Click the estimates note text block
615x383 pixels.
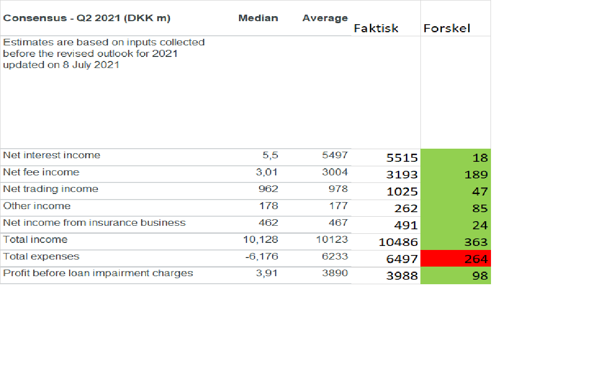(103, 53)
